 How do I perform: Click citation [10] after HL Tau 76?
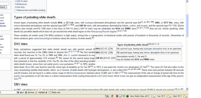[x=91, y=66]
